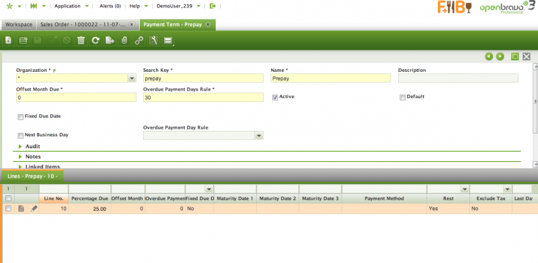Select line 10 row checkbox

pyautogui.click(x=8, y=209)
